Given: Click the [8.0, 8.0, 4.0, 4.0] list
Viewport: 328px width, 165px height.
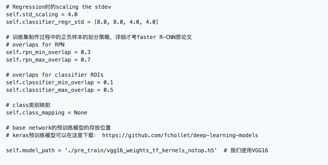Looking at the screenshot, I should 126,22.
